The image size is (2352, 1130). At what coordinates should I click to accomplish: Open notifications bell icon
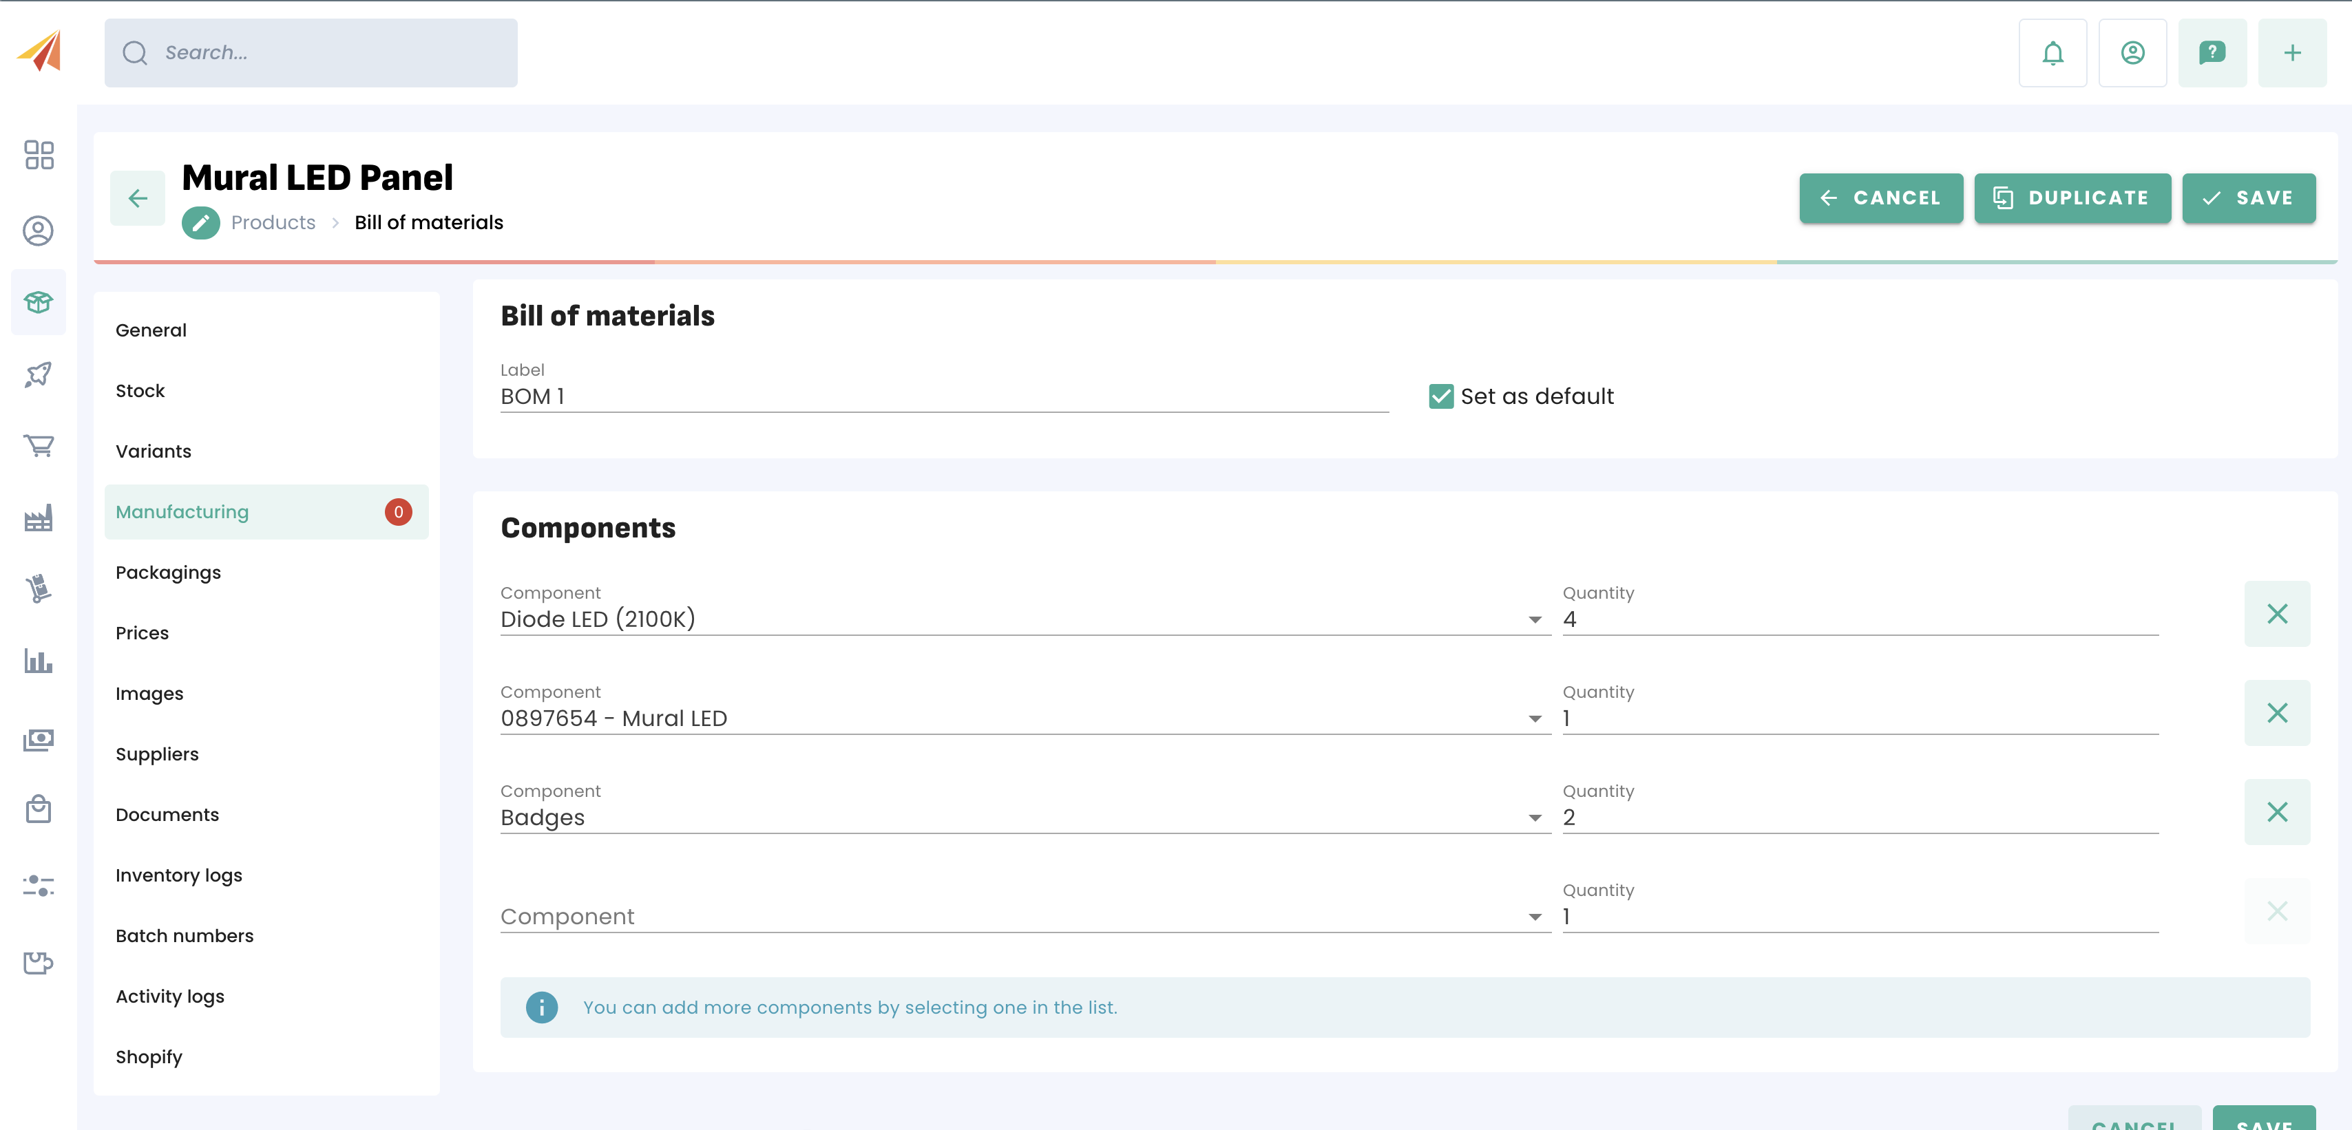coord(2052,53)
